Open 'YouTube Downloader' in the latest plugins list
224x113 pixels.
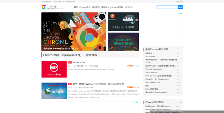pyautogui.click(x=154, y=69)
